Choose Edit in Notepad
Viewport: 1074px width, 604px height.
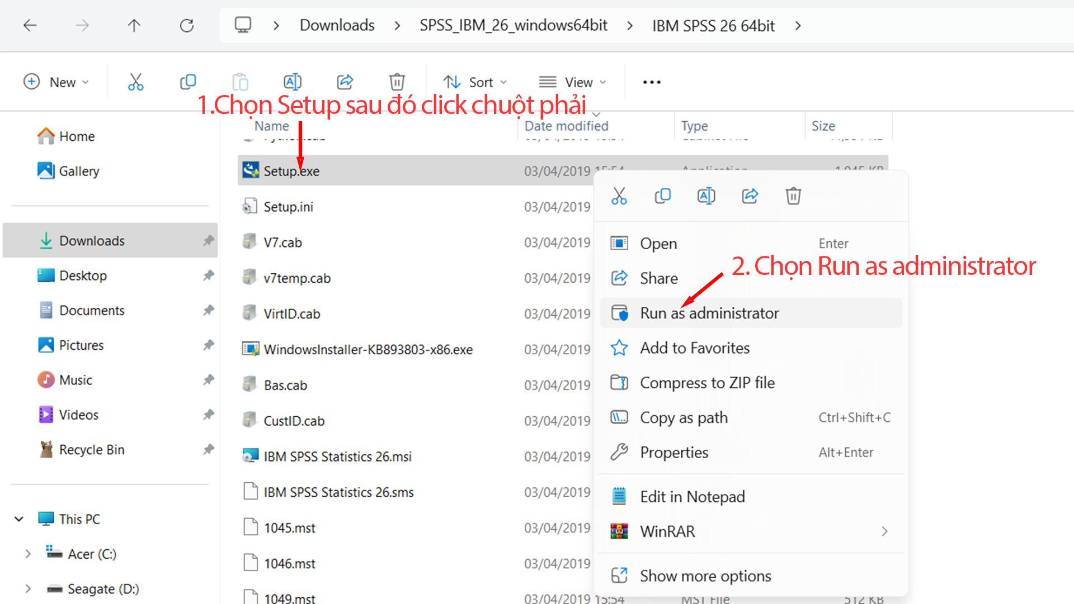(x=751, y=497)
